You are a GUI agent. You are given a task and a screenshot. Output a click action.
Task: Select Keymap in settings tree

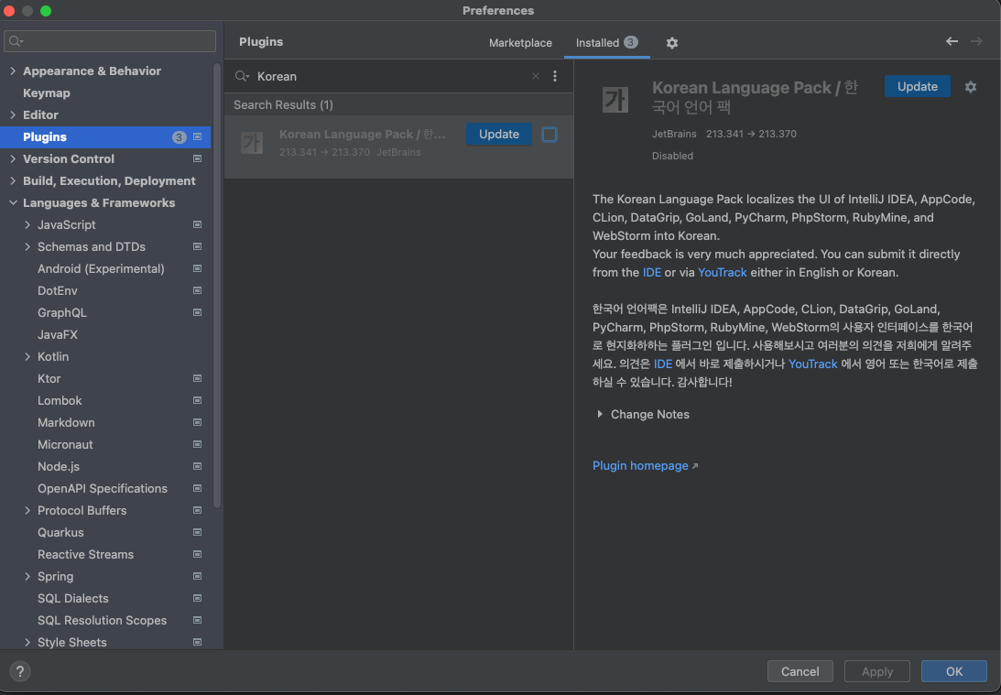[x=47, y=93]
